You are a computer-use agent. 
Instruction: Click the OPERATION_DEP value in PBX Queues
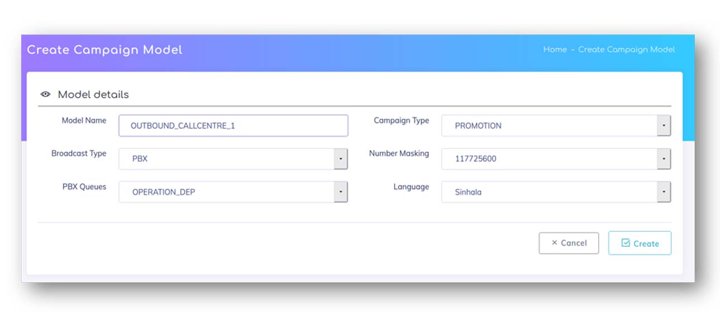click(x=163, y=192)
